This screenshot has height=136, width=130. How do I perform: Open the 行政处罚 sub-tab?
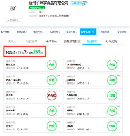(x=111, y=41)
